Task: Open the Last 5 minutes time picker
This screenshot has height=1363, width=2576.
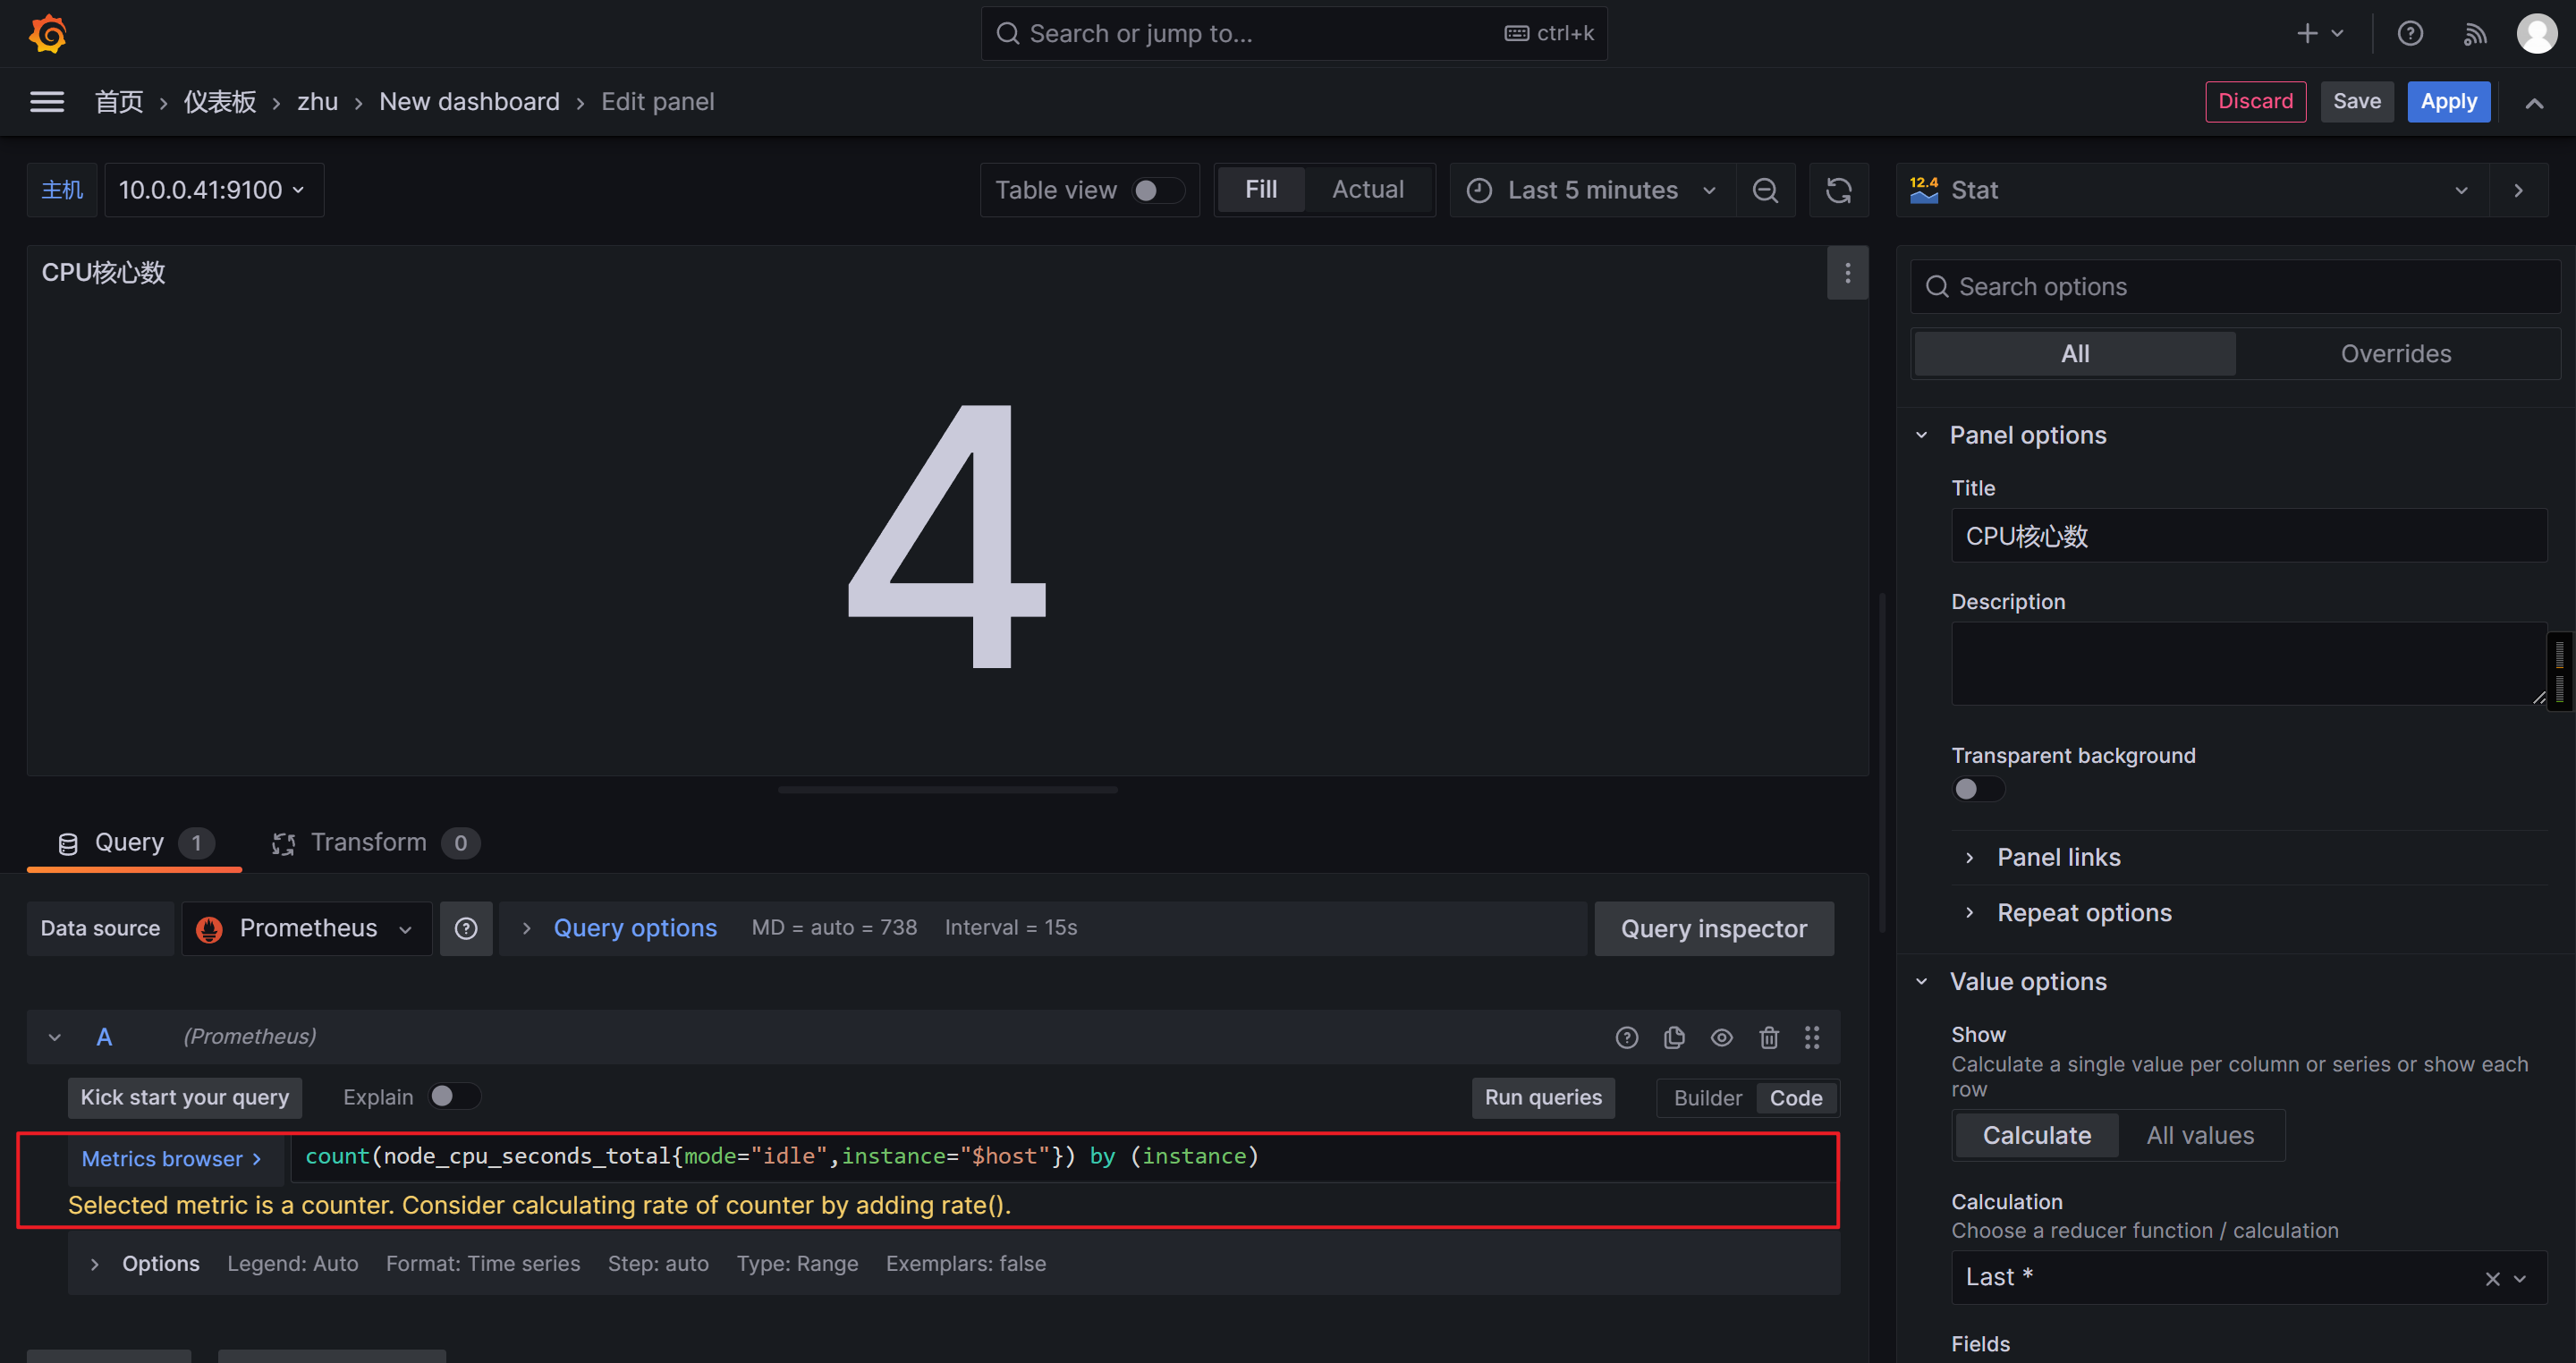Action: tap(1592, 190)
